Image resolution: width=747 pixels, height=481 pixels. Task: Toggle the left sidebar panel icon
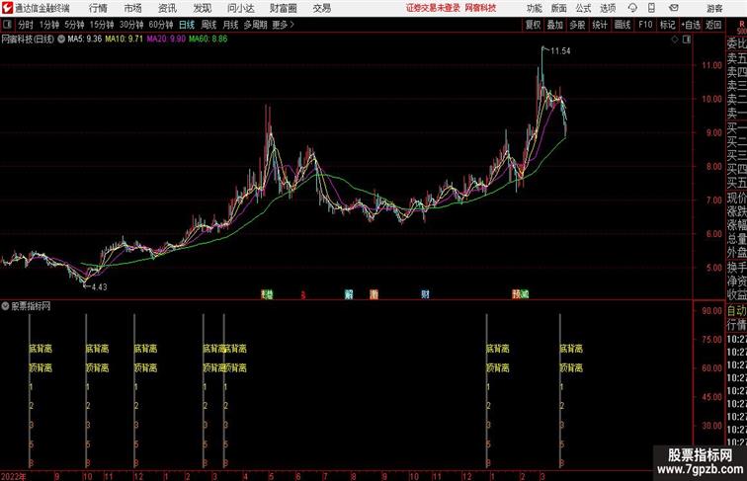[x=7, y=25]
